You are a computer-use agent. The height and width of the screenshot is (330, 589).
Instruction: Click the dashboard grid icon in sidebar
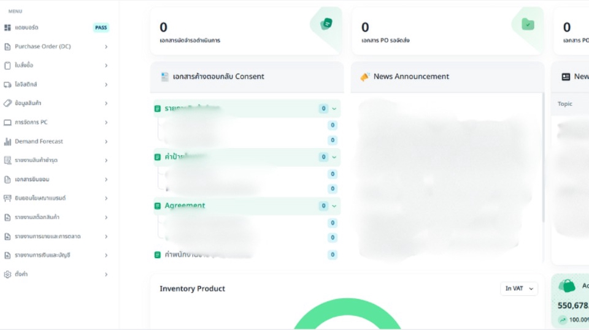pos(7,28)
